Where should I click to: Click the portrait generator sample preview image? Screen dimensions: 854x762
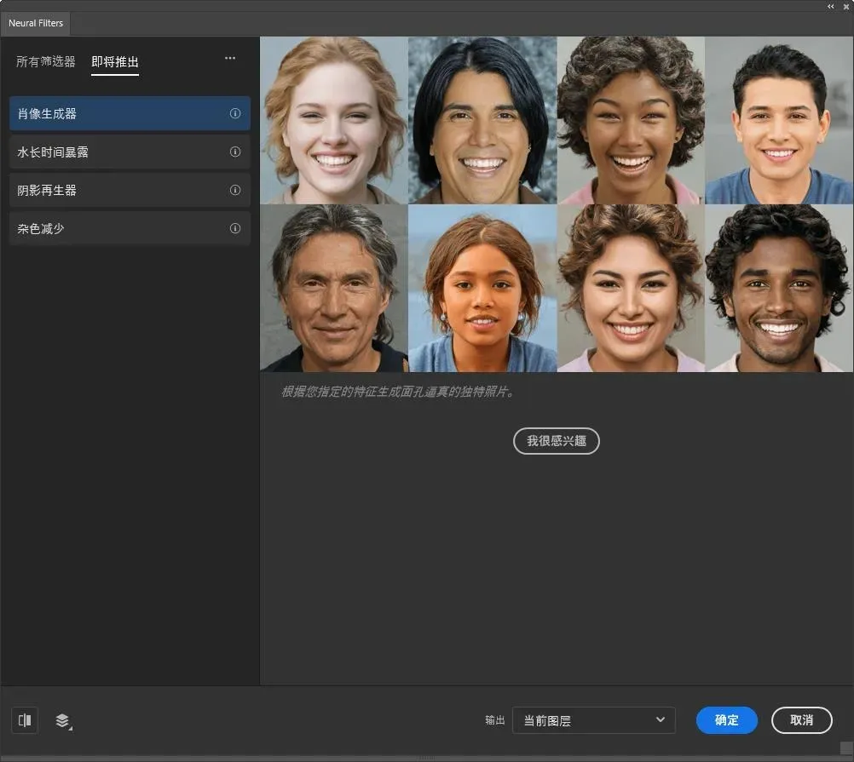pos(556,203)
